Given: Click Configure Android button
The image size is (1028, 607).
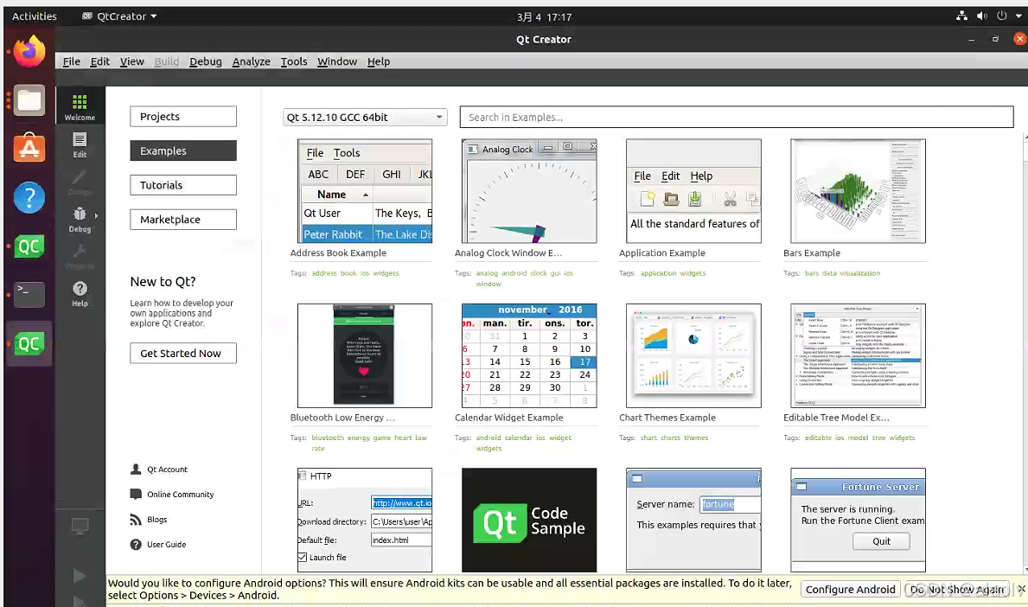Looking at the screenshot, I should [x=851, y=590].
